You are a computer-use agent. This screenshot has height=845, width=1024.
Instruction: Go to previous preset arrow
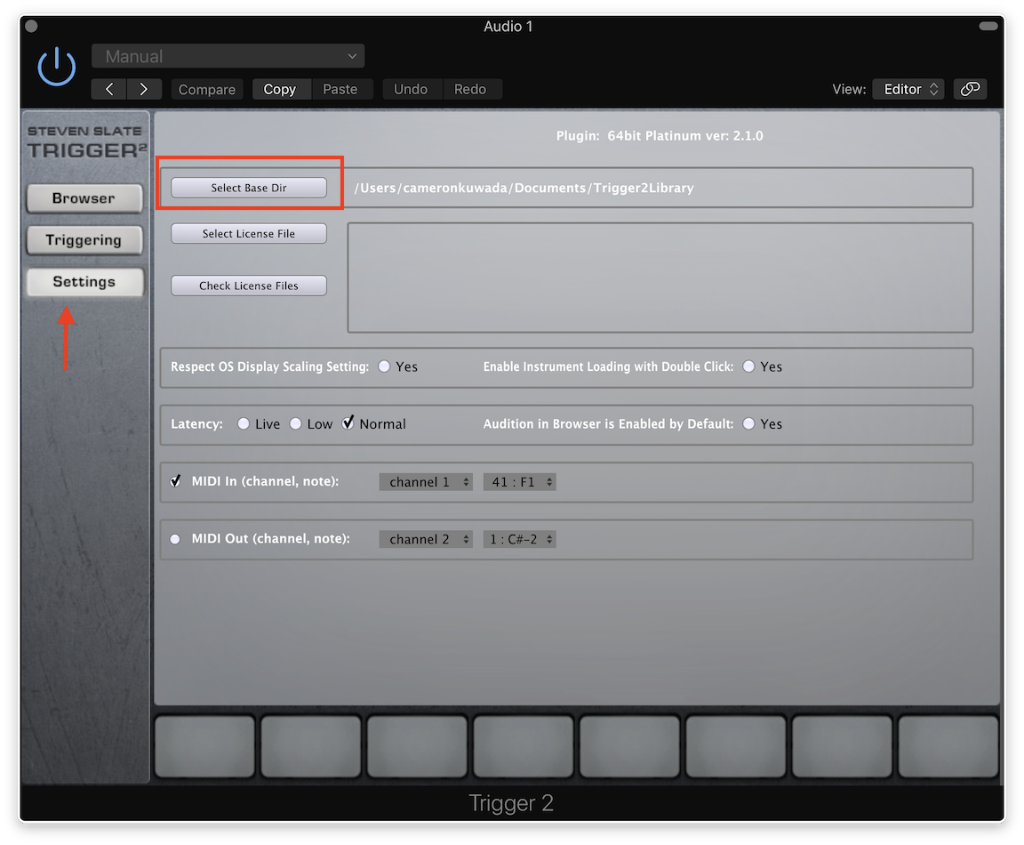tap(109, 89)
